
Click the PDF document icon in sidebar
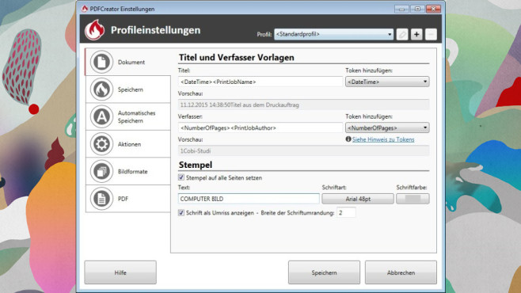tap(101, 199)
